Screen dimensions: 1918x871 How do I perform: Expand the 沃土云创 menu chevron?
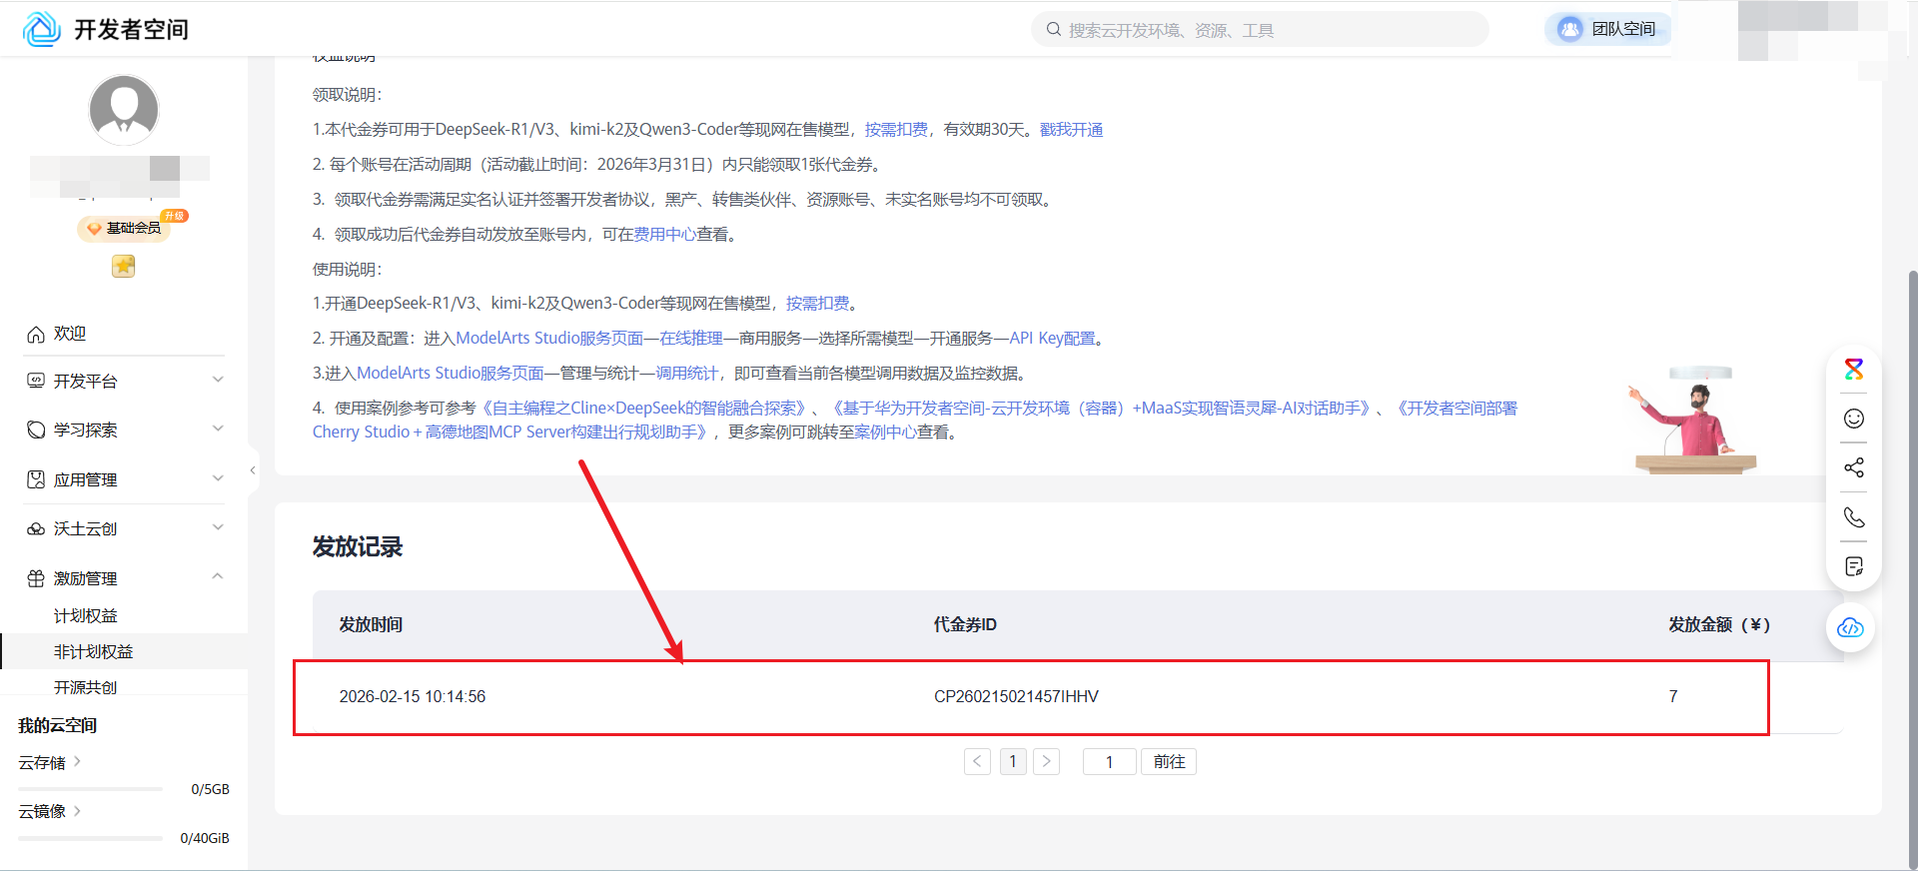tap(218, 527)
